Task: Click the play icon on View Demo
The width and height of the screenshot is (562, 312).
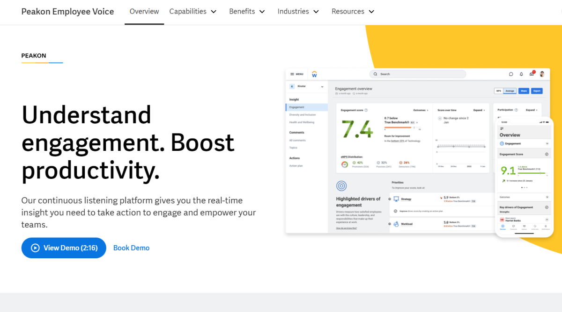Action: pyautogui.click(x=35, y=248)
